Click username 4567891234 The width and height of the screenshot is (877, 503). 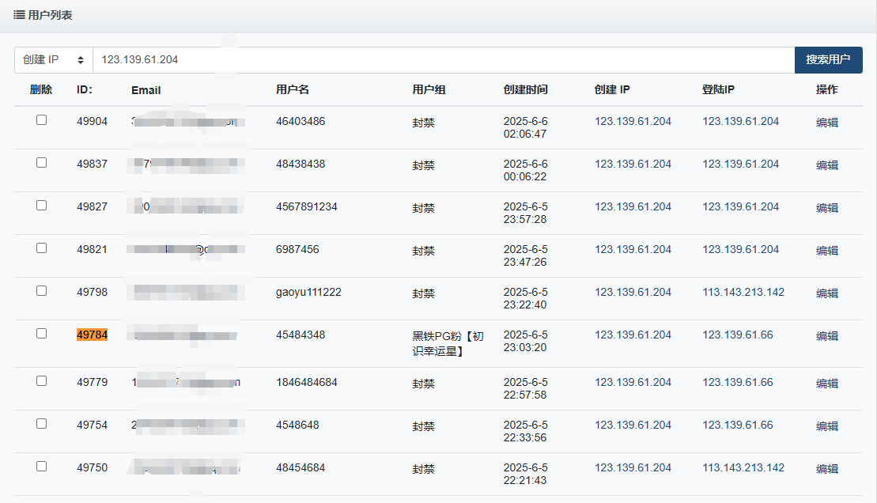307,206
